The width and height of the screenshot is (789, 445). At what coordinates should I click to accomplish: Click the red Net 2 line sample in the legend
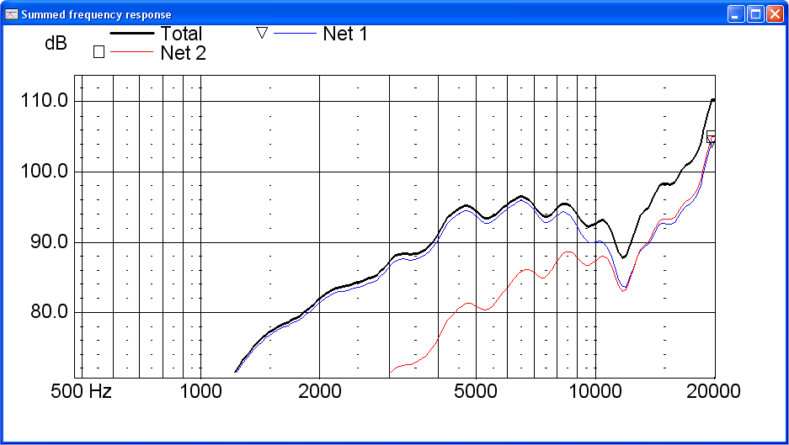(131, 52)
